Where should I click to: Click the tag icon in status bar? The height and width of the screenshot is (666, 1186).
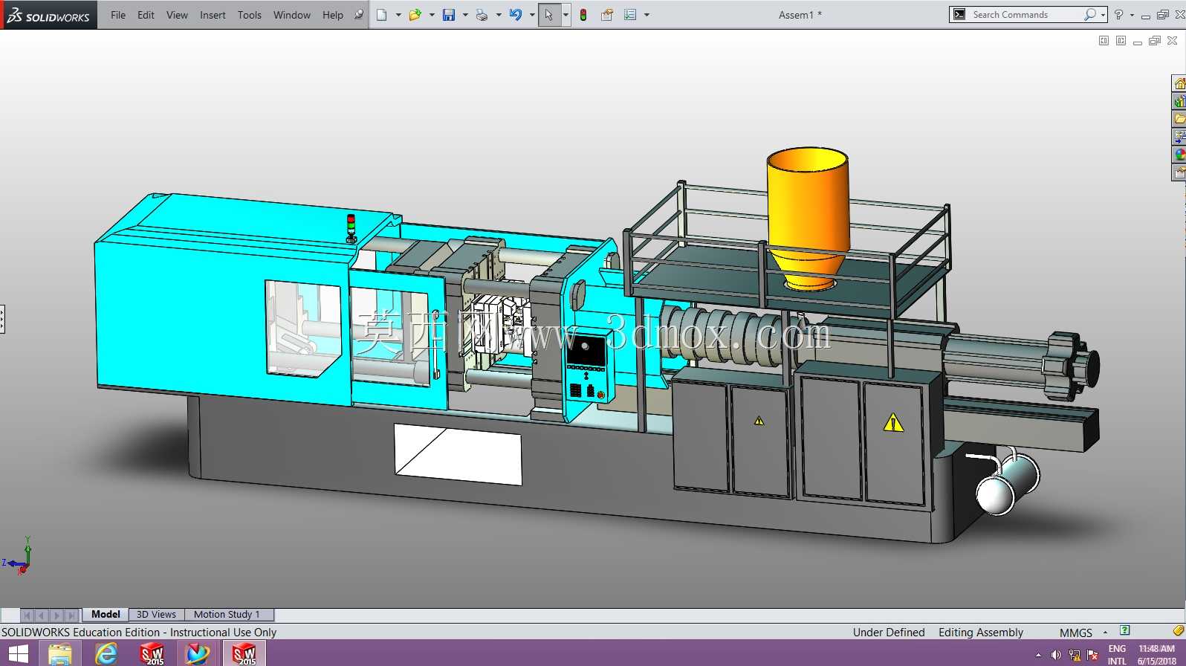[x=1178, y=631]
